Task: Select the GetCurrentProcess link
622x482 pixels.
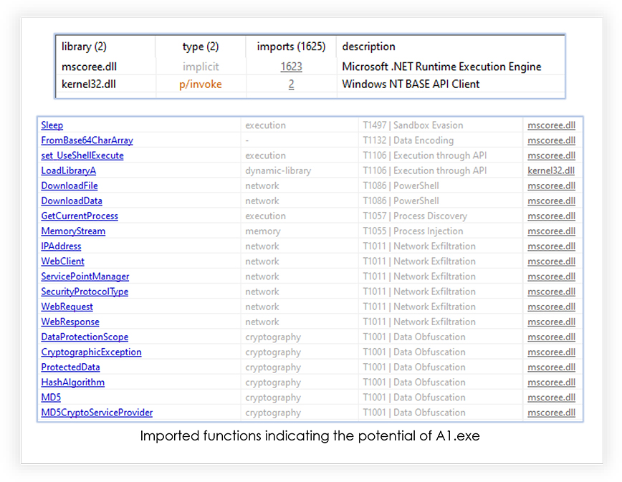Action: coord(80,216)
